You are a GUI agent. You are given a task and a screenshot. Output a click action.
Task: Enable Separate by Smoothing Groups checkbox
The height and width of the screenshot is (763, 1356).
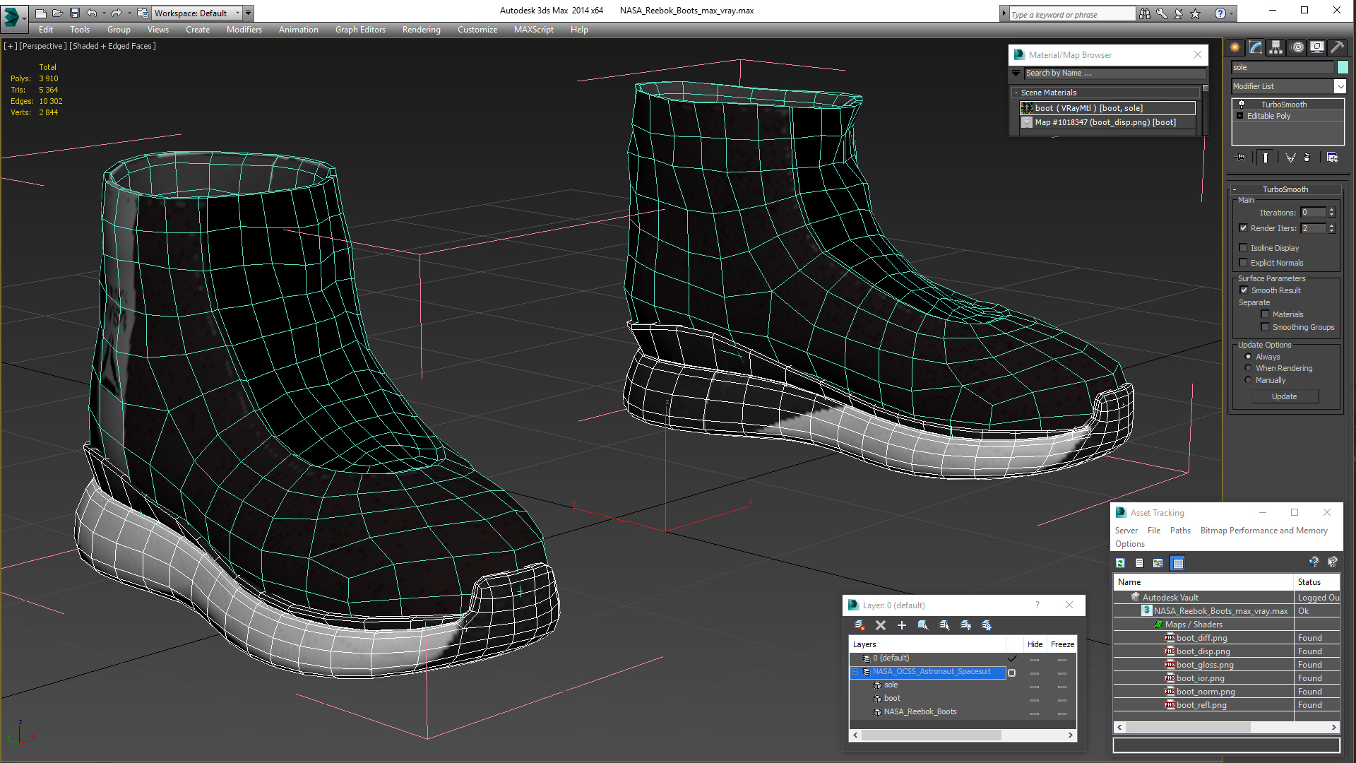[x=1266, y=327]
